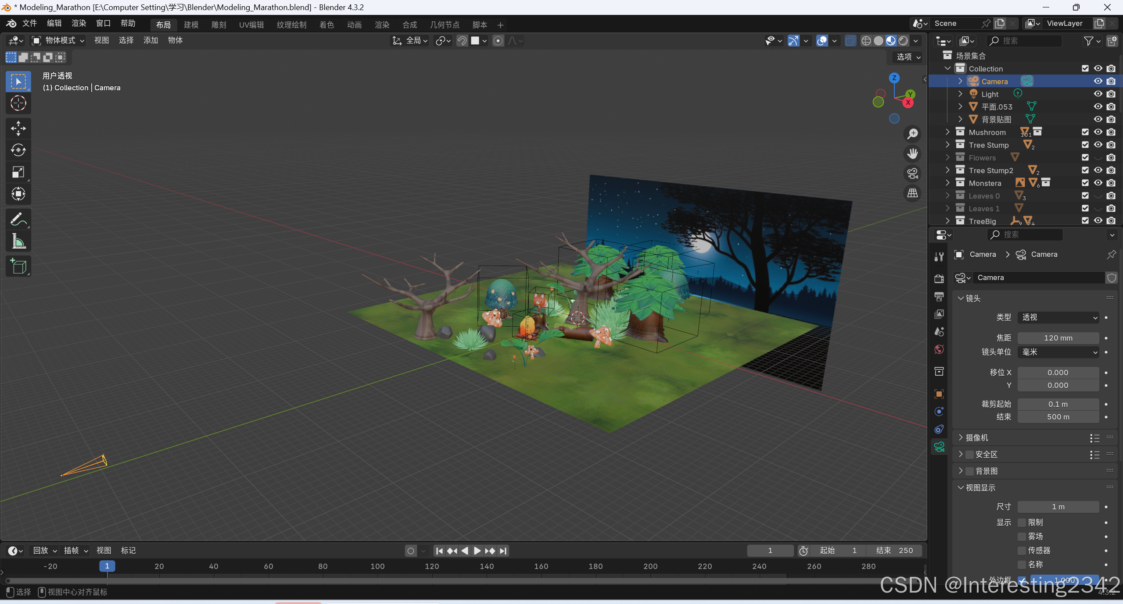Switch to the 雕刻 workspace tab
The height and width of the screenshot is (604, 1123).
(219, 25)
